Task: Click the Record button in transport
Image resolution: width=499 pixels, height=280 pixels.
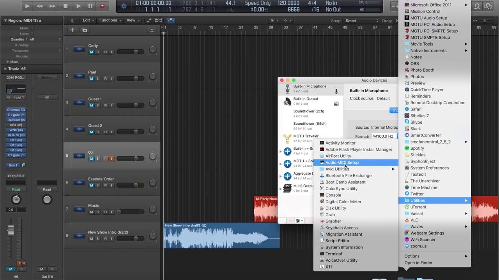Action: [x=102, y=6]
